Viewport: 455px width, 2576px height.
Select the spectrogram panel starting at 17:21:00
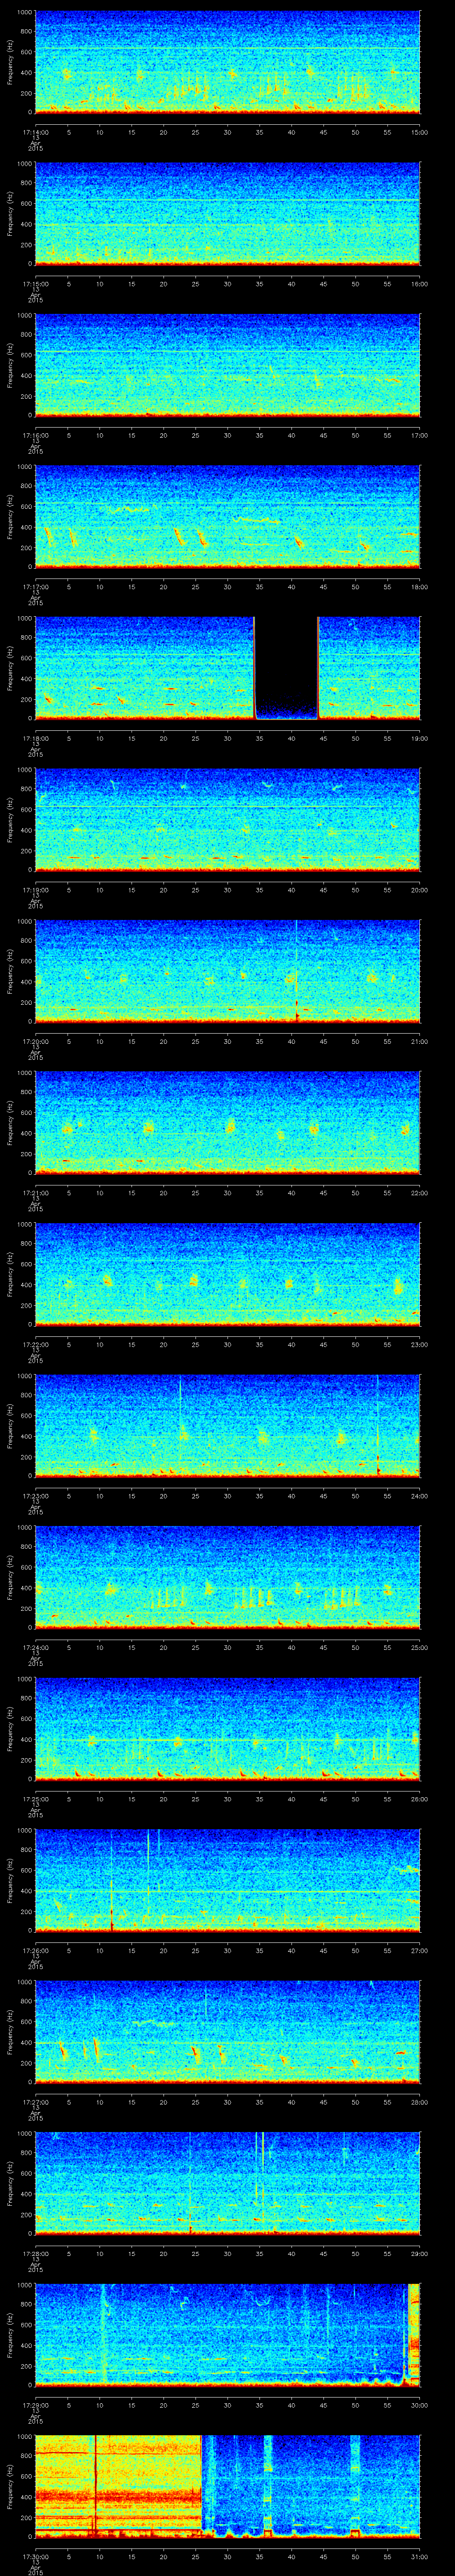pyautogui.click(x=227, y=1122)
